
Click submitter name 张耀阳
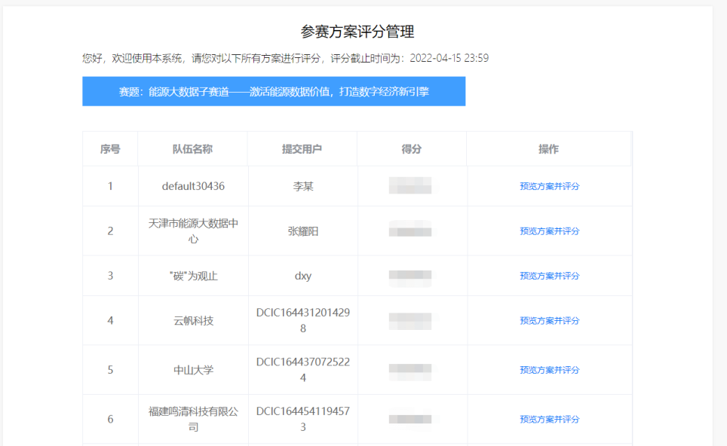pos(302,231)
